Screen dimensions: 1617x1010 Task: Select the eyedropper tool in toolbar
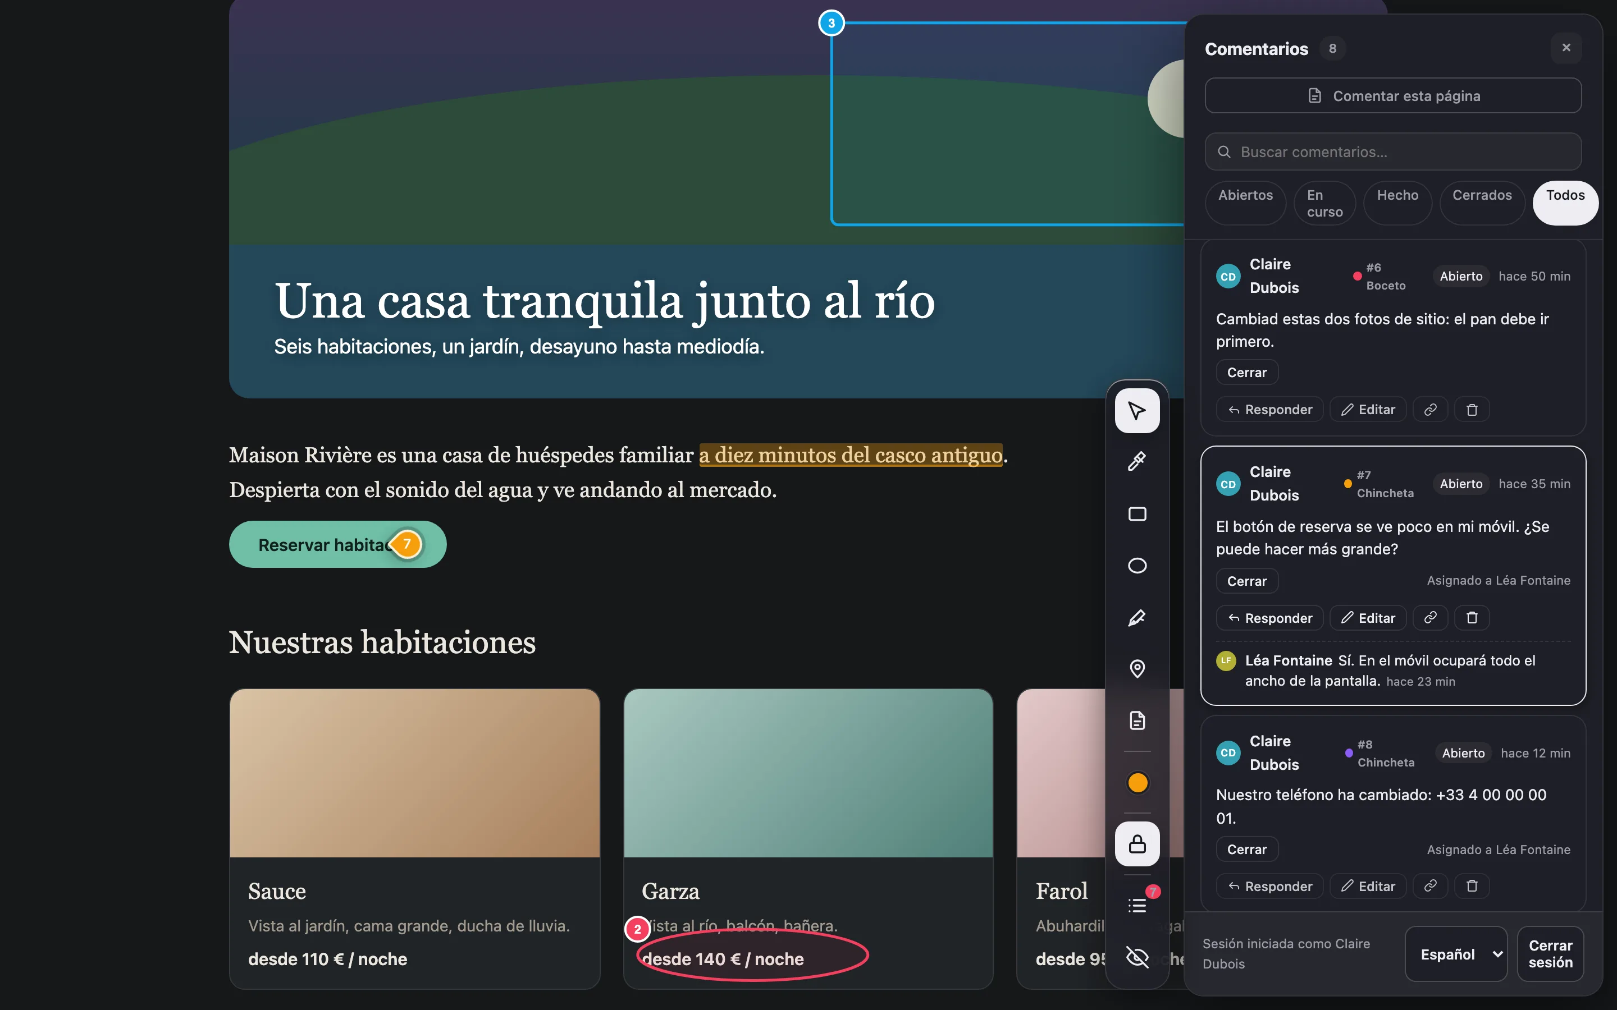pyautogui.click(x=1138, y=462)
